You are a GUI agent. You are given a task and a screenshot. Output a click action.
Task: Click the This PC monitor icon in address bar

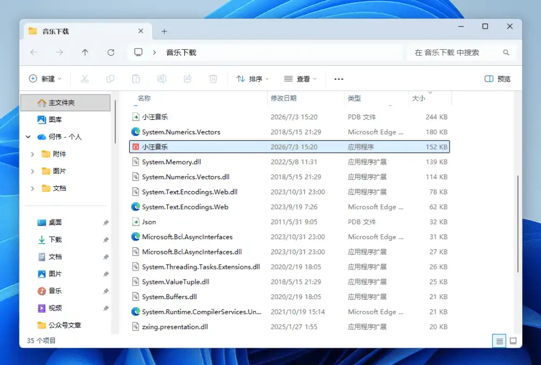pyautogui.click(x=138, y=52)
